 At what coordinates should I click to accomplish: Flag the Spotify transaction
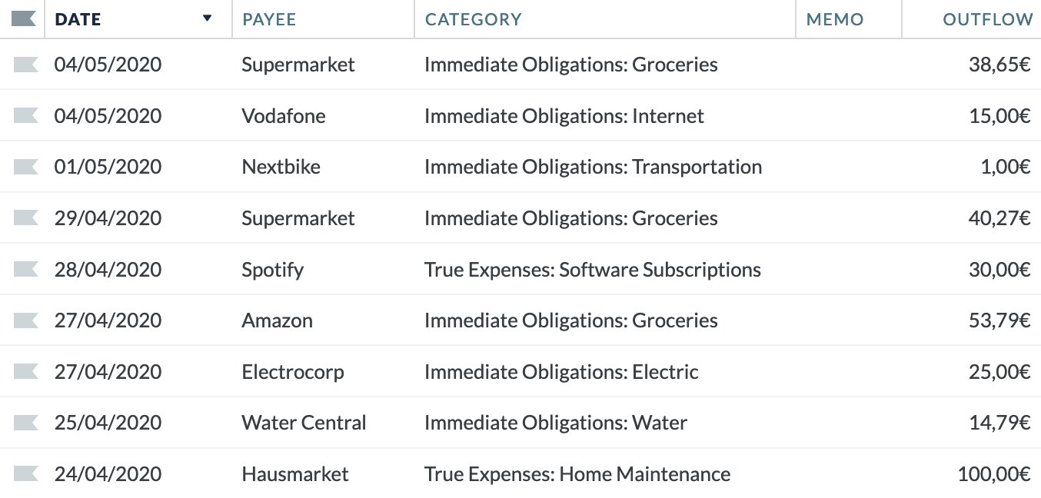[x=25, y=269]
